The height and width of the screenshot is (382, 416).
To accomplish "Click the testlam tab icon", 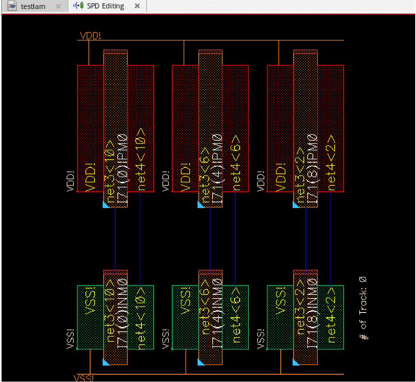I will click(13, 7).
